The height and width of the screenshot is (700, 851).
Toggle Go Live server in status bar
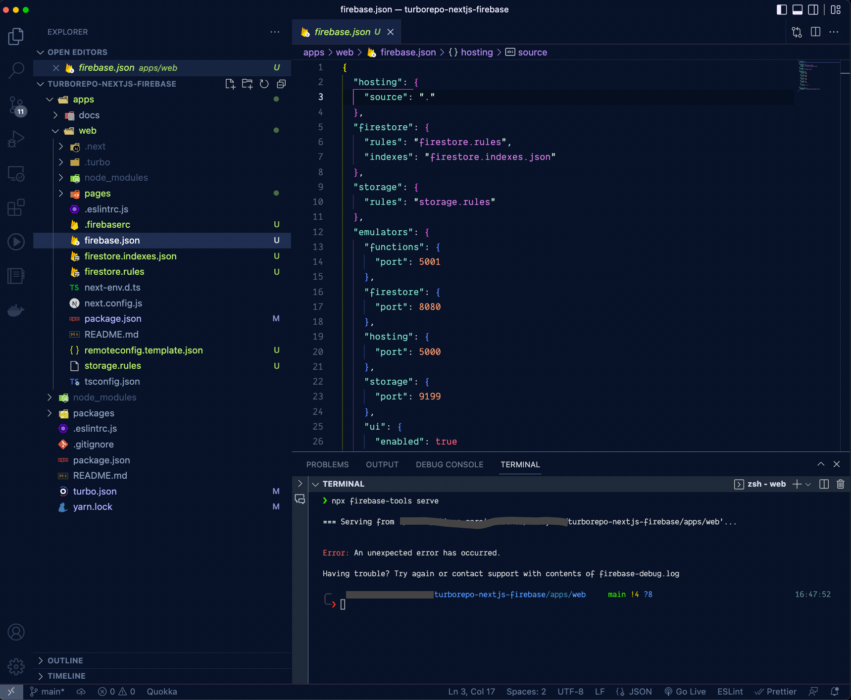[x=685, y=692]
